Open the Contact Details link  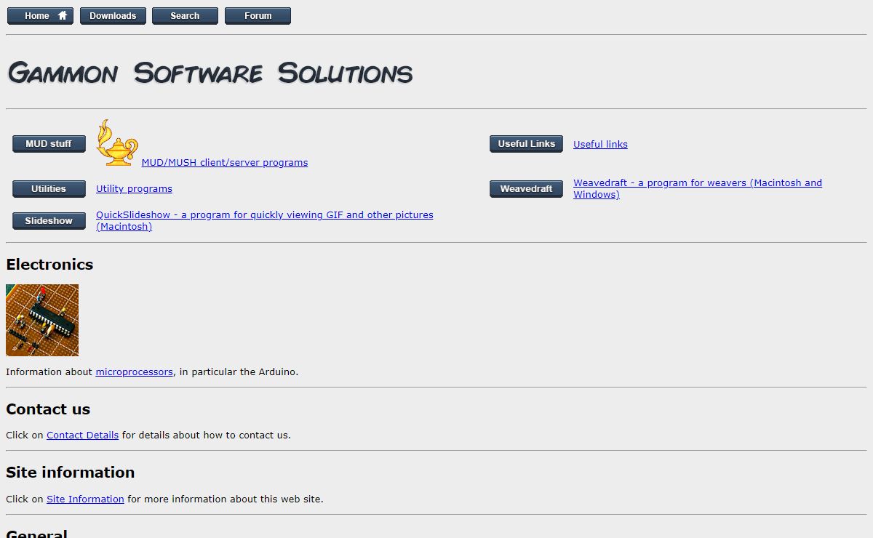82,435
